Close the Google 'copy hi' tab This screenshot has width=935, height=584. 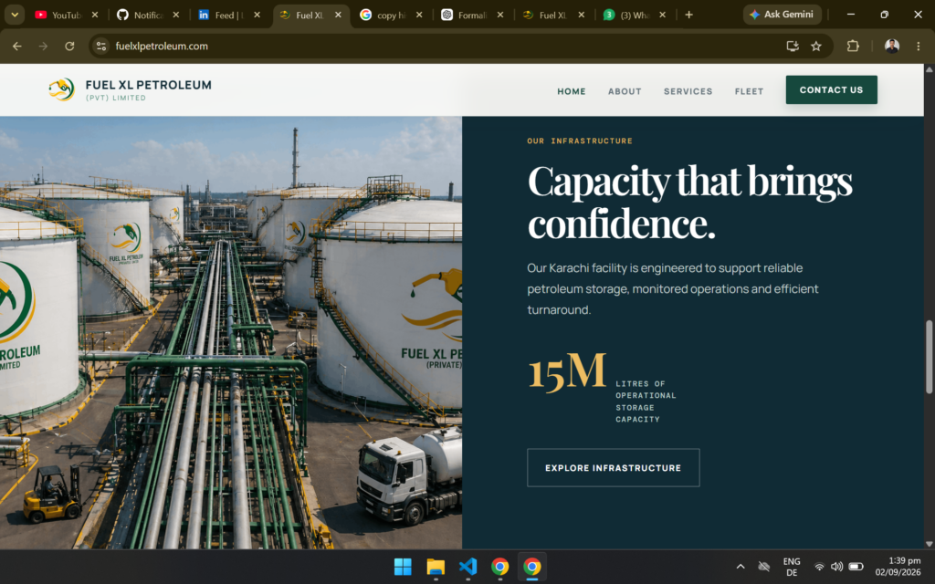(x=419, y=15)
